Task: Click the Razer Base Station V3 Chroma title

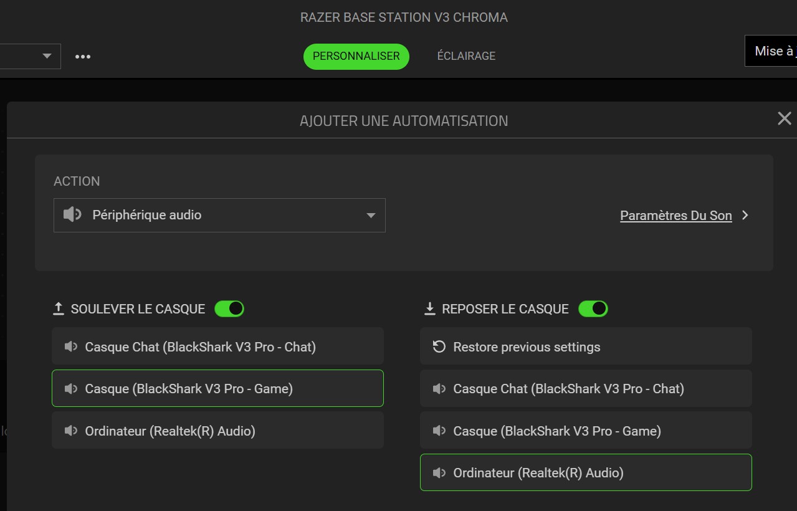Action: 404,17
